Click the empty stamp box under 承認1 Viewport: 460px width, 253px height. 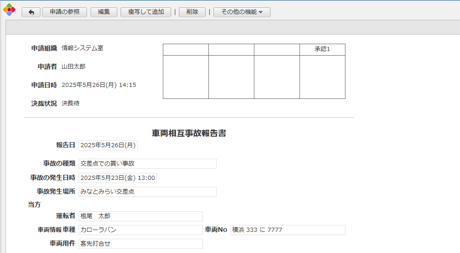322,77
